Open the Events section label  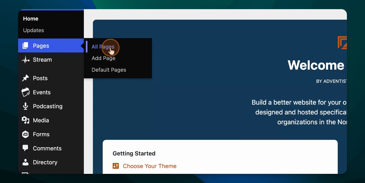(42, 92)
